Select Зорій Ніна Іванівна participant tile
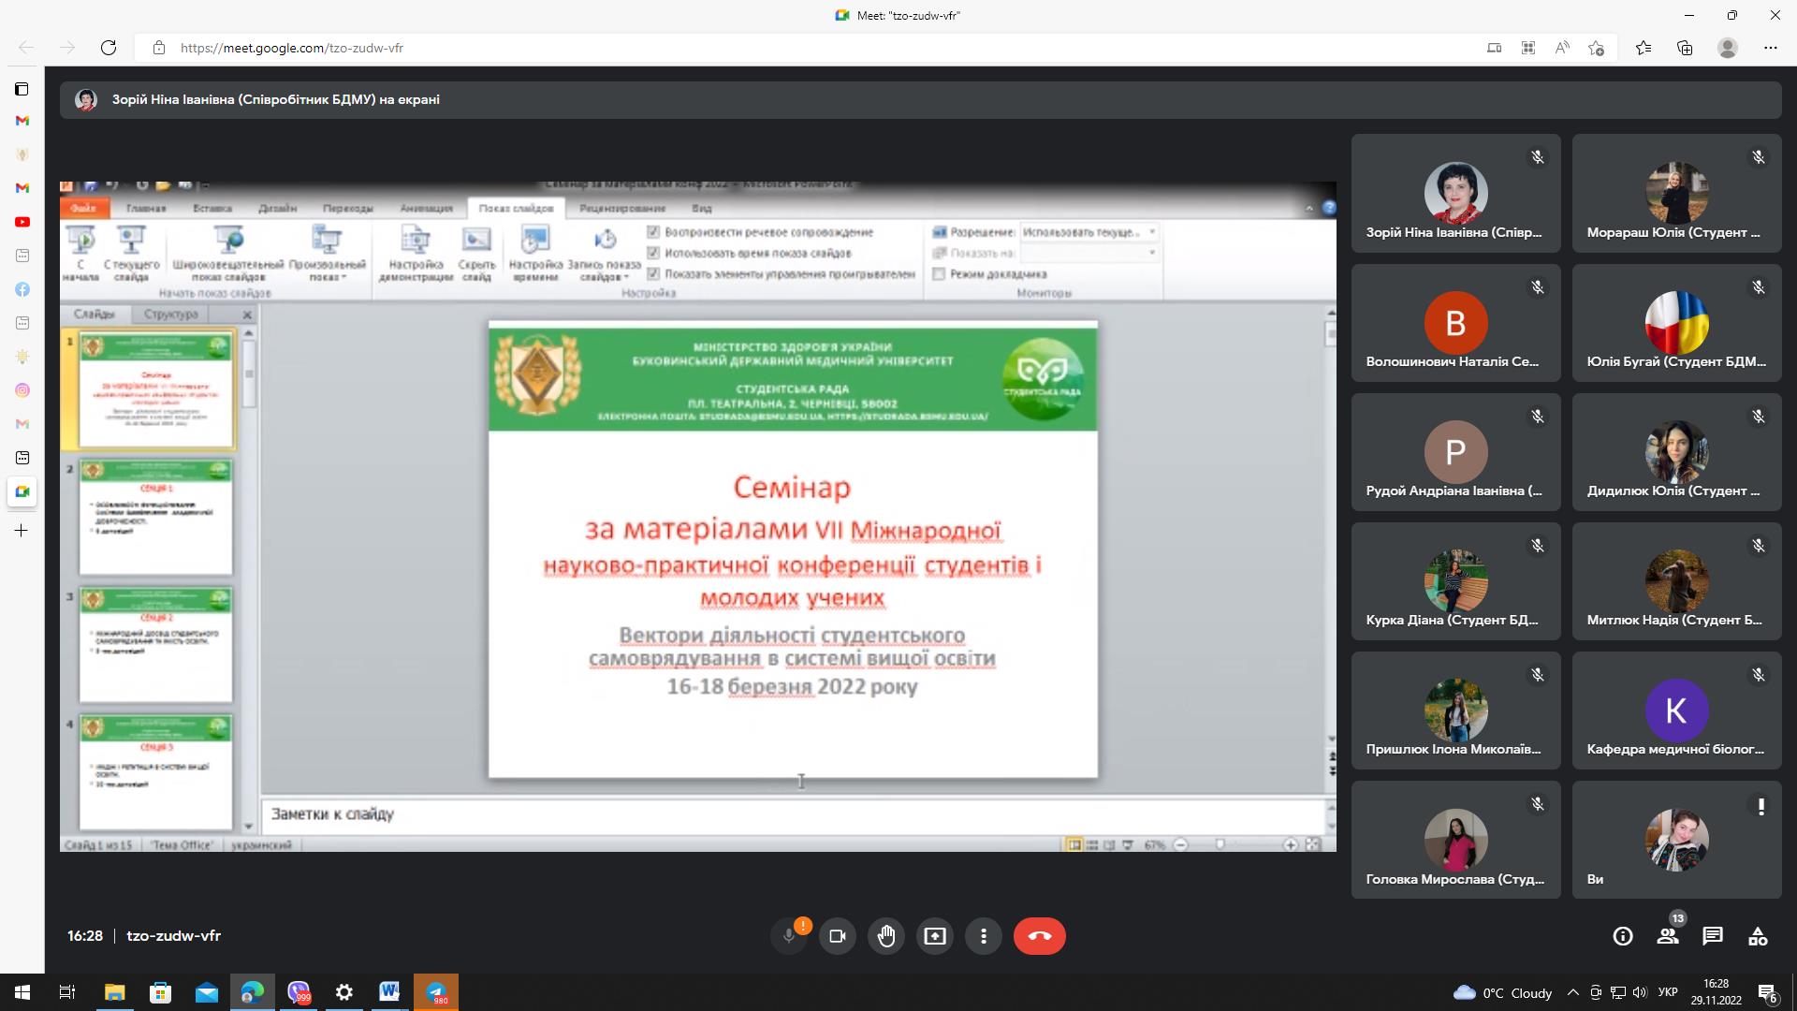This screenshot has height=1011, width=1797. point(1455,194)
